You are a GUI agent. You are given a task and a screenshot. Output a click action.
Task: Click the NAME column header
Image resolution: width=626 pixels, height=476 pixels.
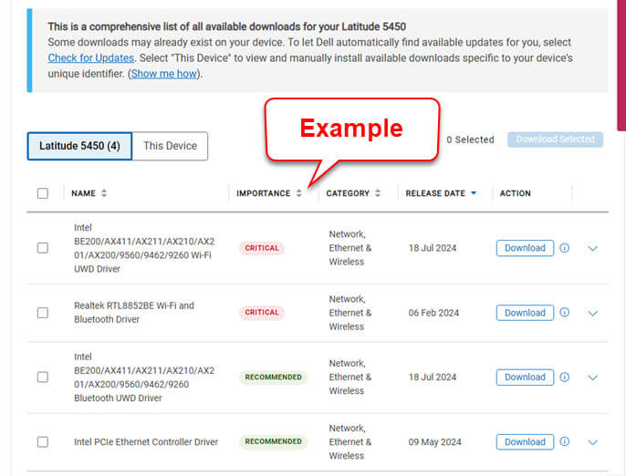pos(83,193)
